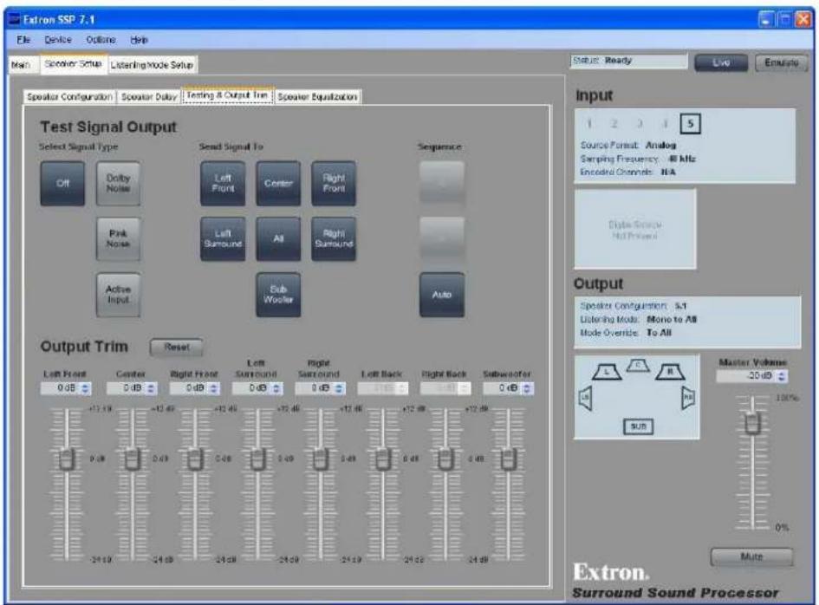Adjust Left Front trim stepper arrows
The image size is (819, 605).
point(86,388)
